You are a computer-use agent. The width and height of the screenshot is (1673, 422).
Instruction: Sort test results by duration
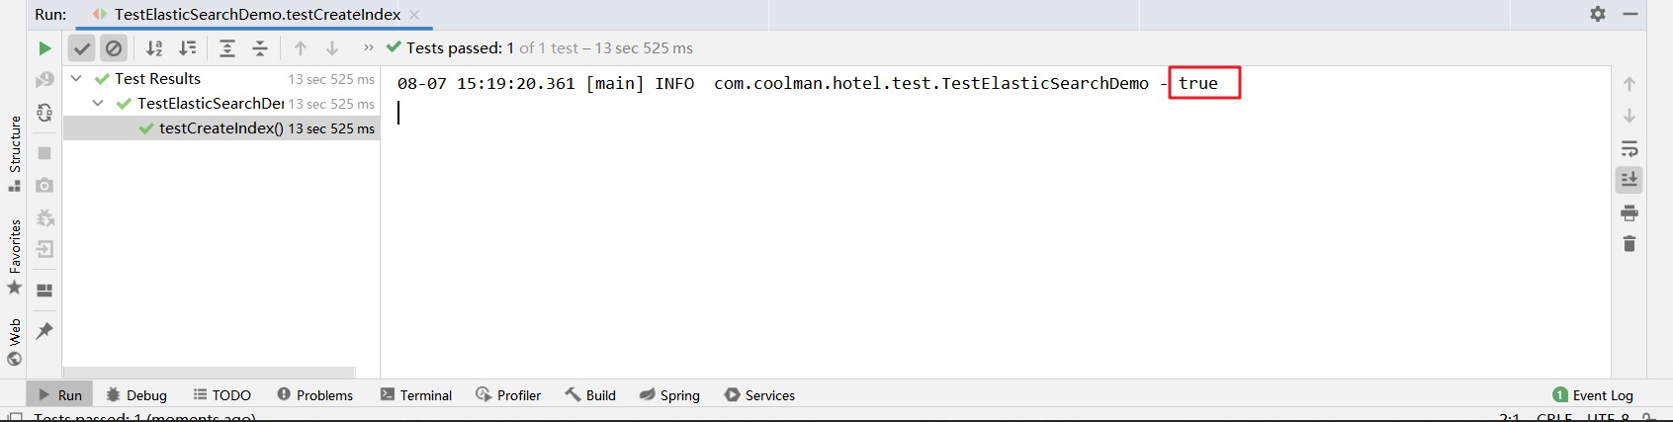[x=187, y=48]
